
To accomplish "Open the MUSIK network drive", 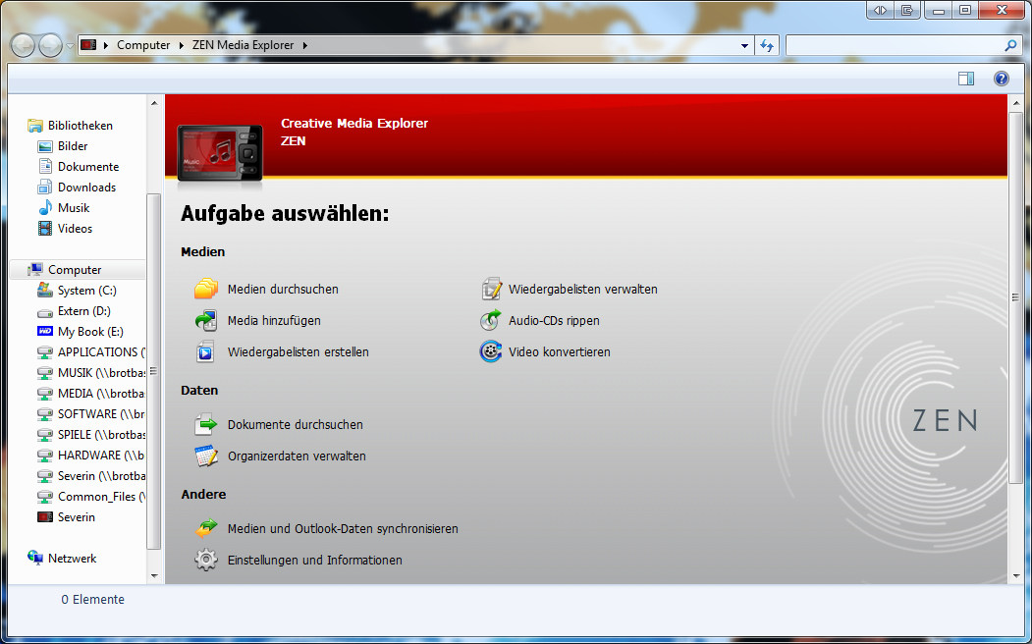I will tap(90, 372).
